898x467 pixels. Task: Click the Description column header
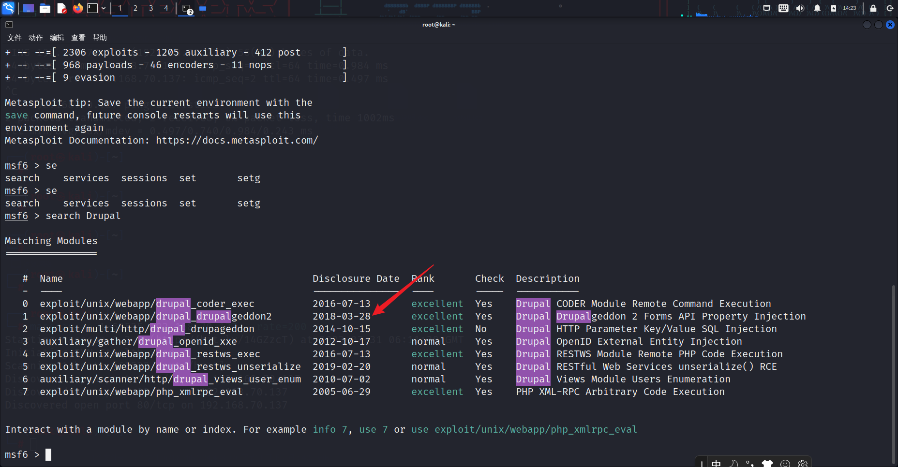(548, 278)
